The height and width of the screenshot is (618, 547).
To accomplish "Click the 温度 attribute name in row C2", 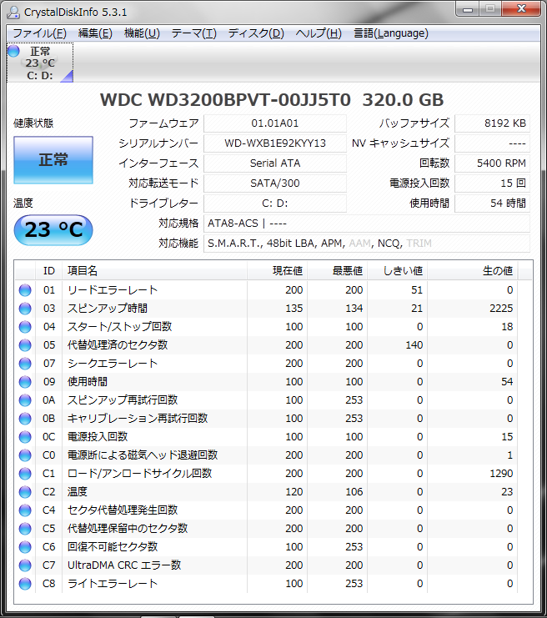I will [78, 492].
